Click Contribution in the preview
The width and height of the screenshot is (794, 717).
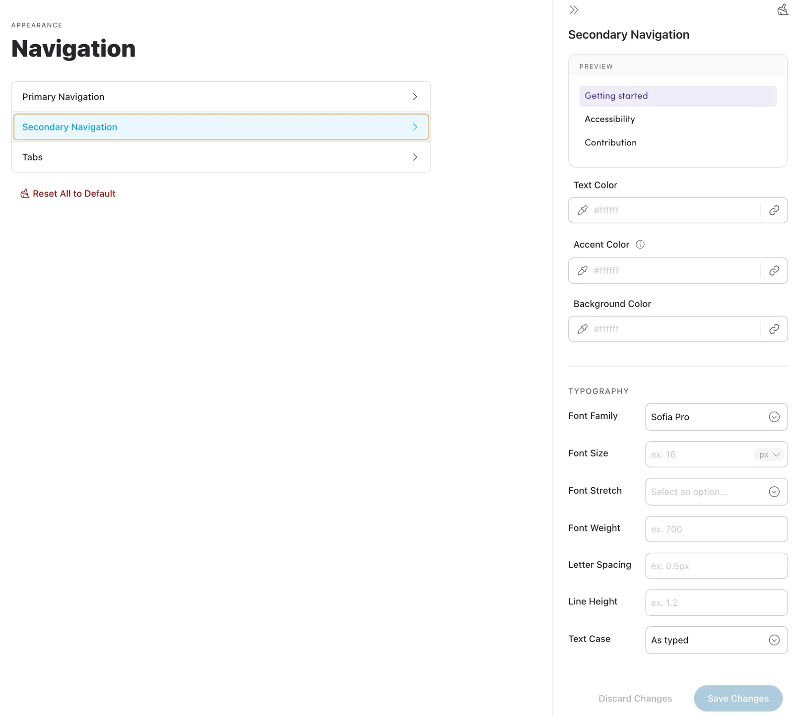coord(610,142)
